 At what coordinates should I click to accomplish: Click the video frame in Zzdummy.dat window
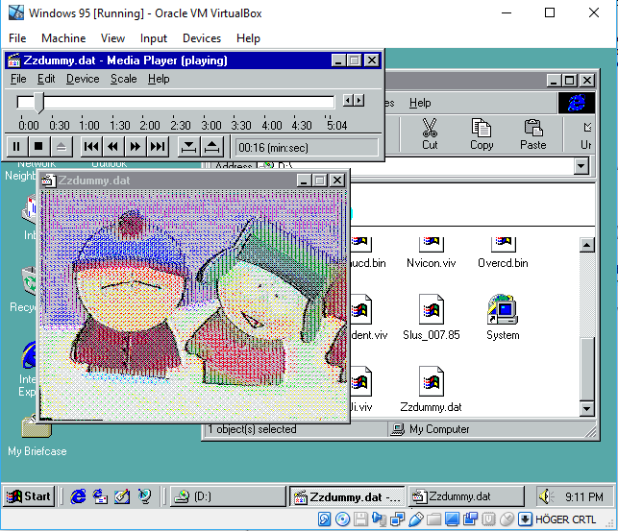pos(193,304)
